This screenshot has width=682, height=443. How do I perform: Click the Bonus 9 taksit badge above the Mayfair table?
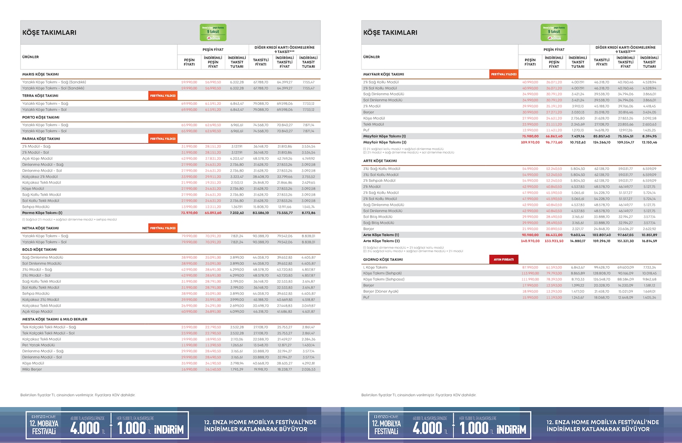pos(554,32)
